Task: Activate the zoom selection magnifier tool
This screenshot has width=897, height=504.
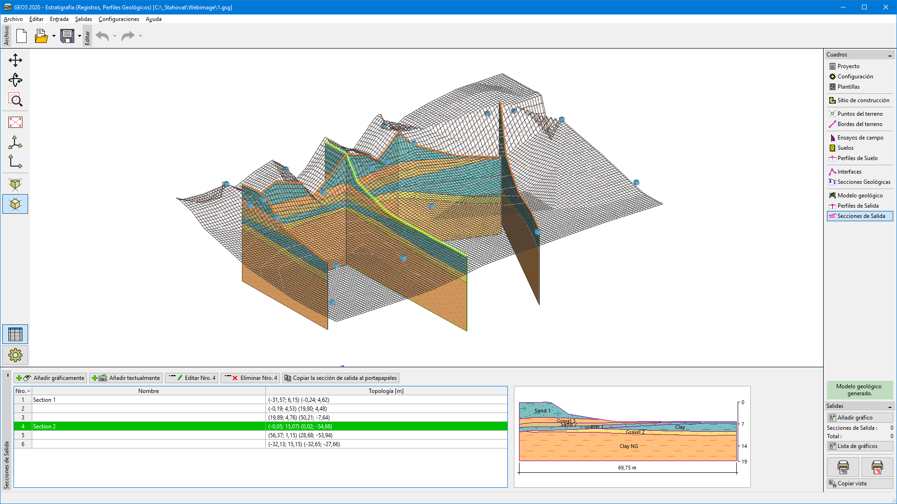Action: (15, 99)
